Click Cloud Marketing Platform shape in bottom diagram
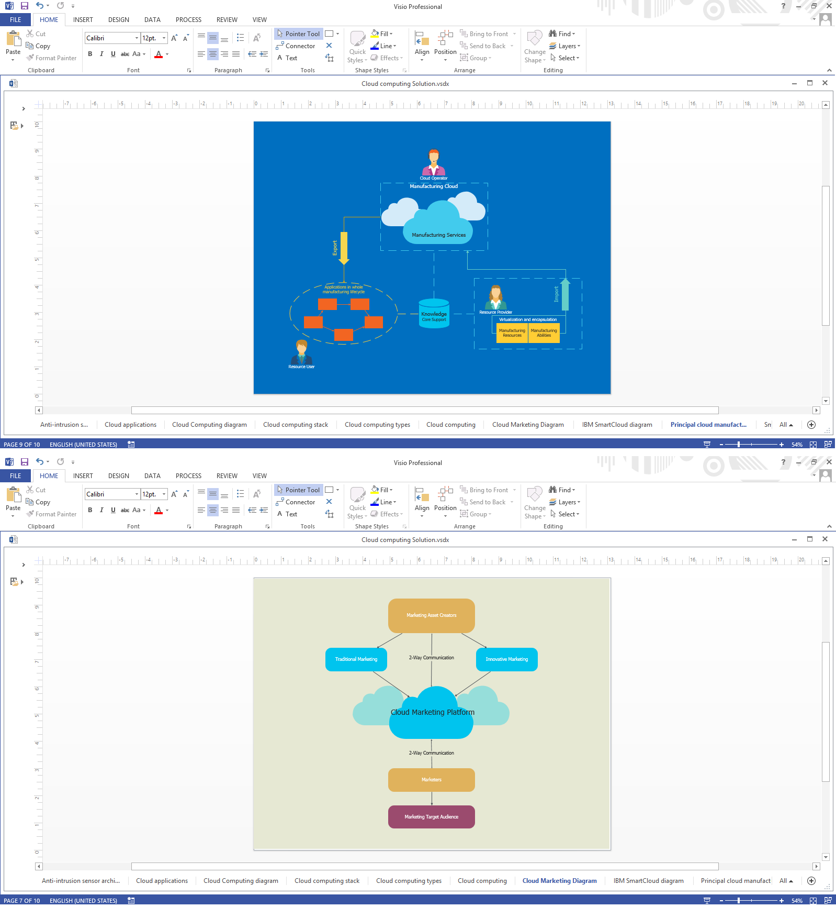 coord(432,712)
